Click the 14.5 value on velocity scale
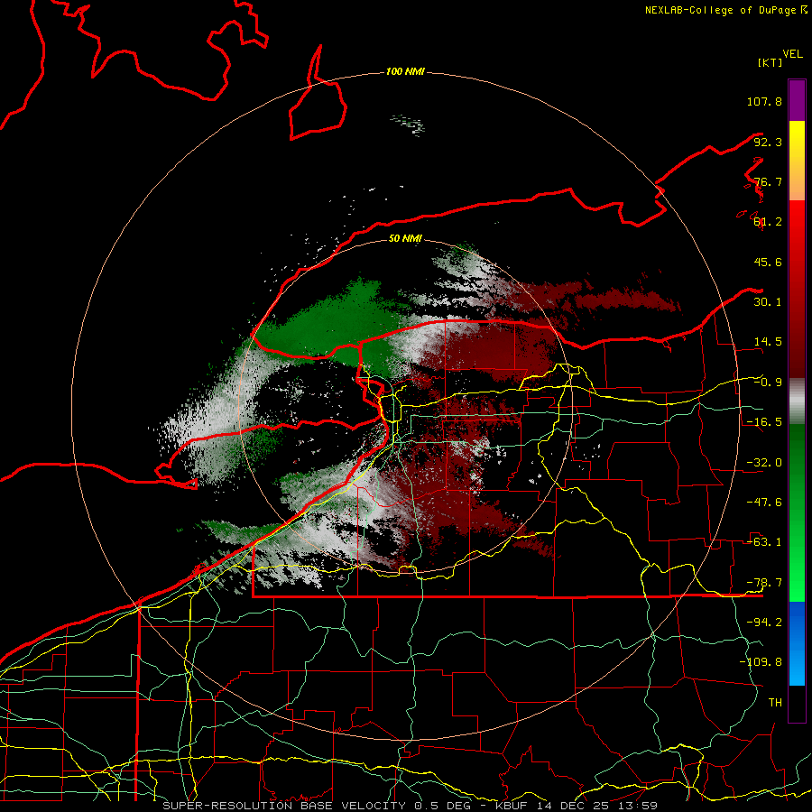The height and width of the screenshot is (812, 812). pyautogui.click(x=768, y=342)
